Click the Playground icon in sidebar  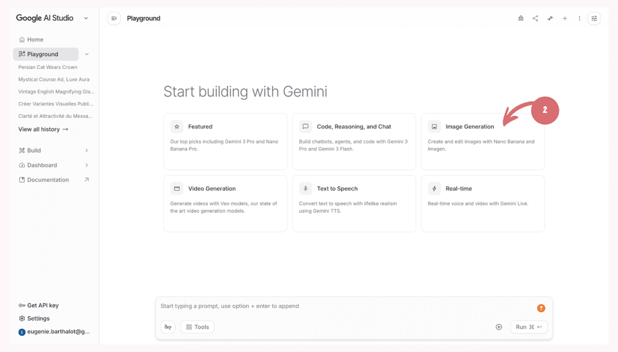[x=22, y=54]
